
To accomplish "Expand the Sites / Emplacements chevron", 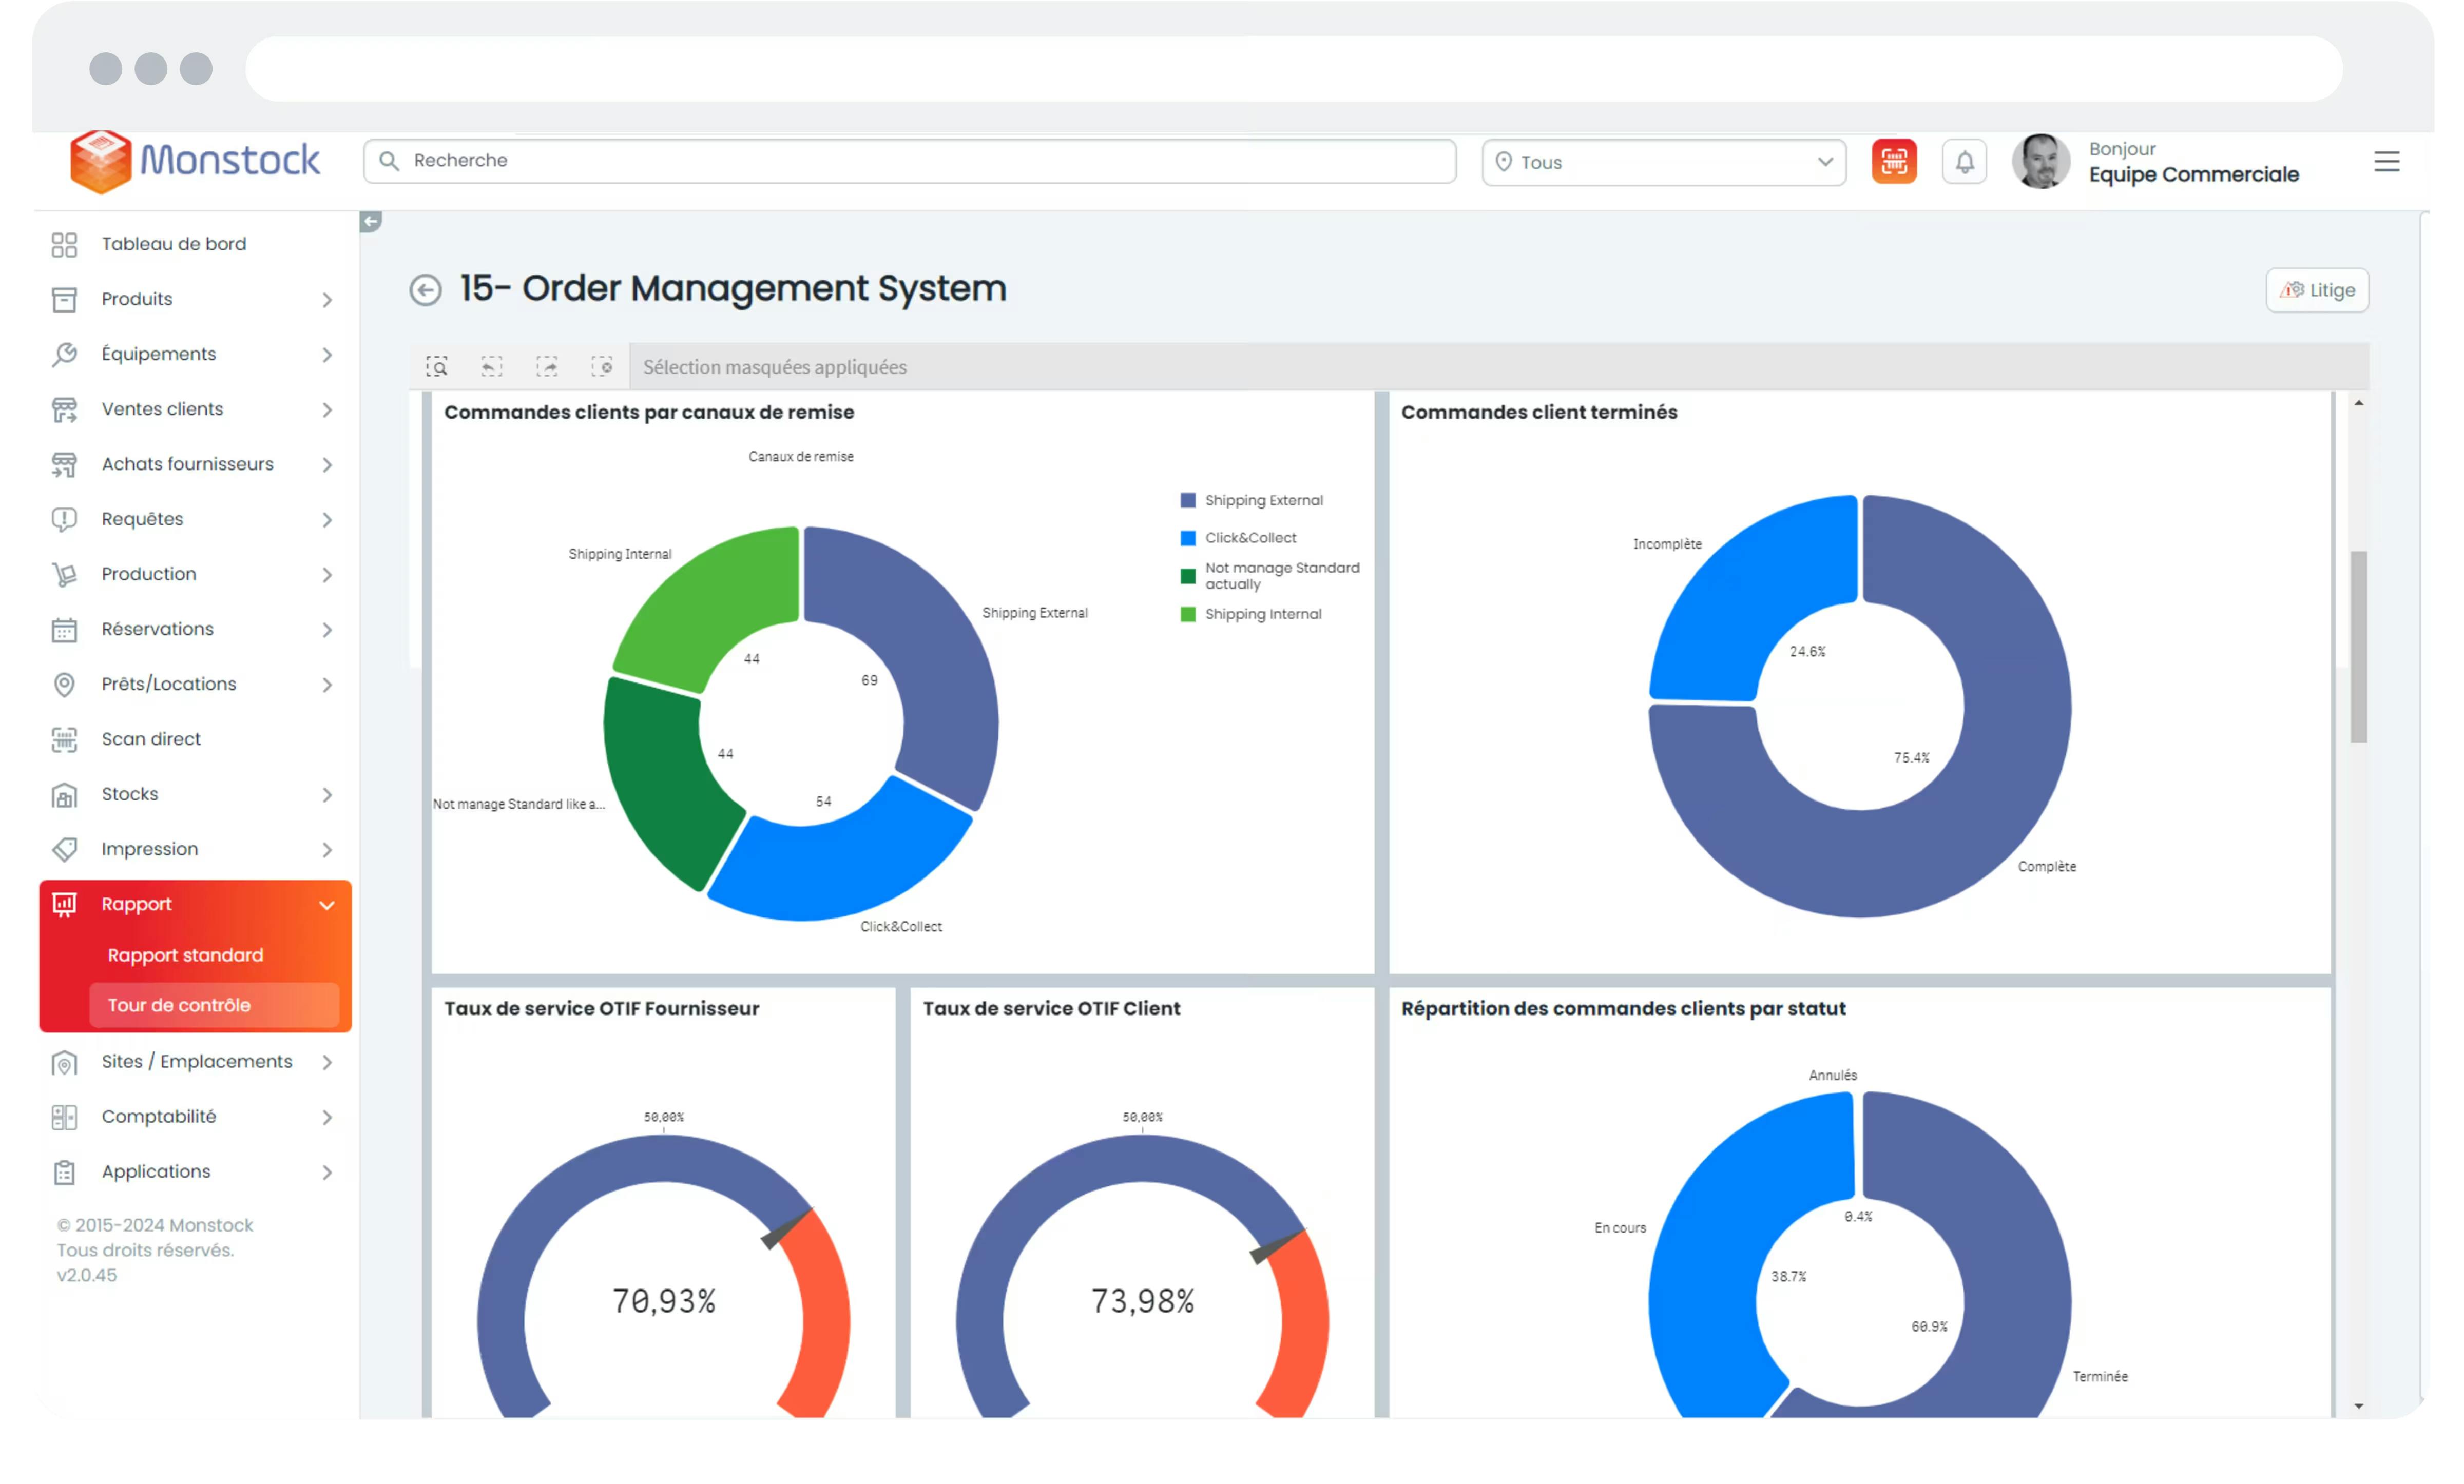I will [327, 1063].
